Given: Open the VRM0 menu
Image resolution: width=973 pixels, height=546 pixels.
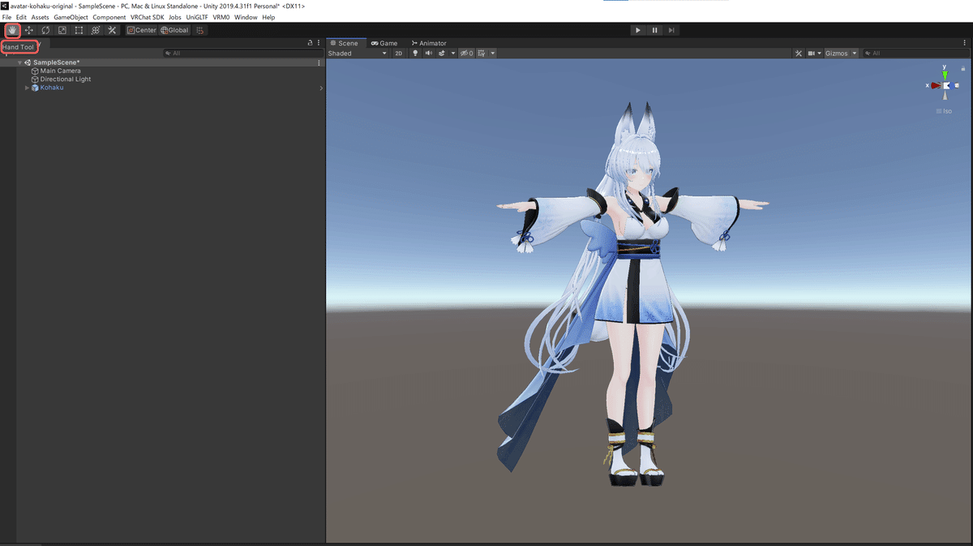Looking at the screenshot, I should pyautogui.click(x=221, y=17).
